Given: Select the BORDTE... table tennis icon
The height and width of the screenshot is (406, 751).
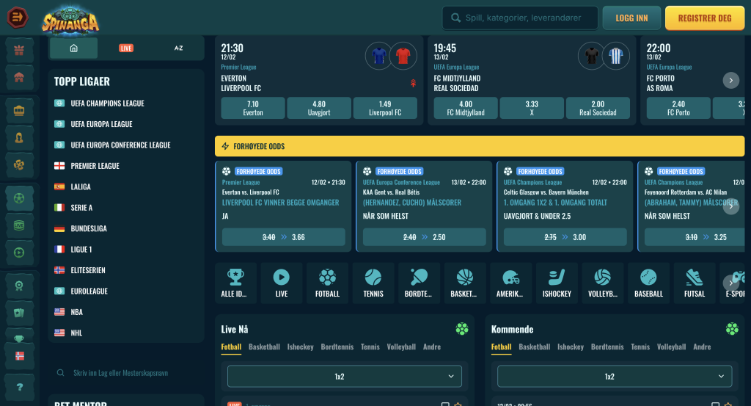Looking at the screenshot, I should point(419,283).
